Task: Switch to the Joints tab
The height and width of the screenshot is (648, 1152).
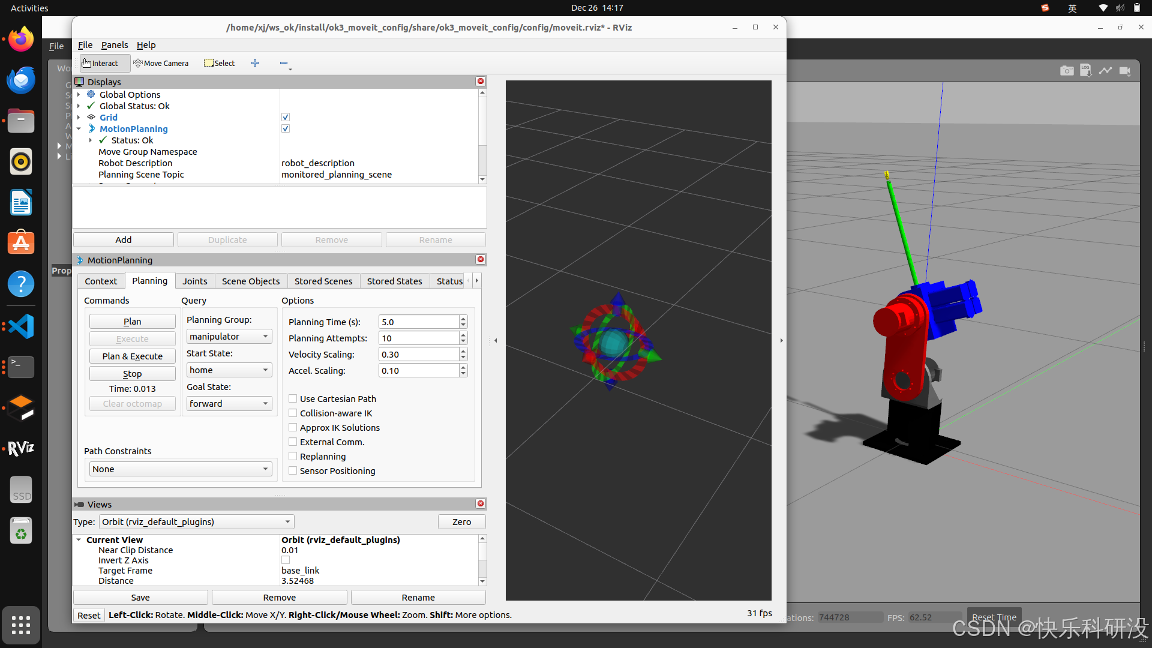Action: tap(194, 281)
